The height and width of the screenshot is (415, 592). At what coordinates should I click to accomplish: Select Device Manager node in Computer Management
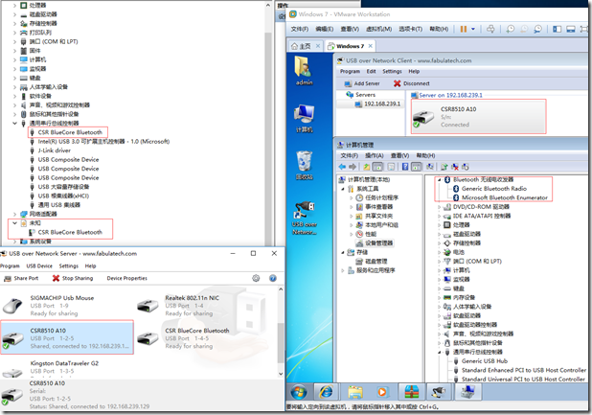[378, 243]
